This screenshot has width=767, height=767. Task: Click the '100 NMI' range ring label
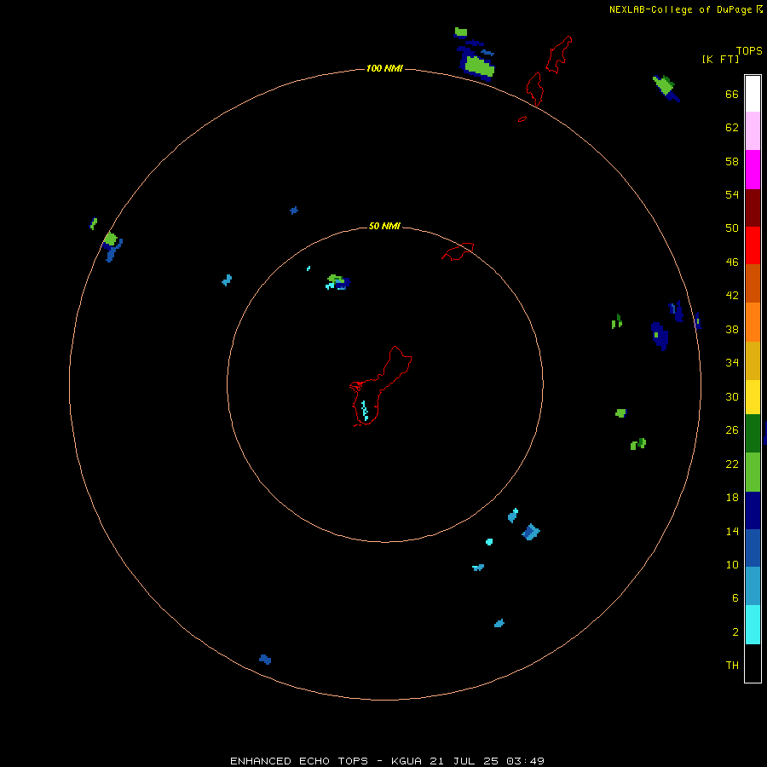click(x=384, y=68)
